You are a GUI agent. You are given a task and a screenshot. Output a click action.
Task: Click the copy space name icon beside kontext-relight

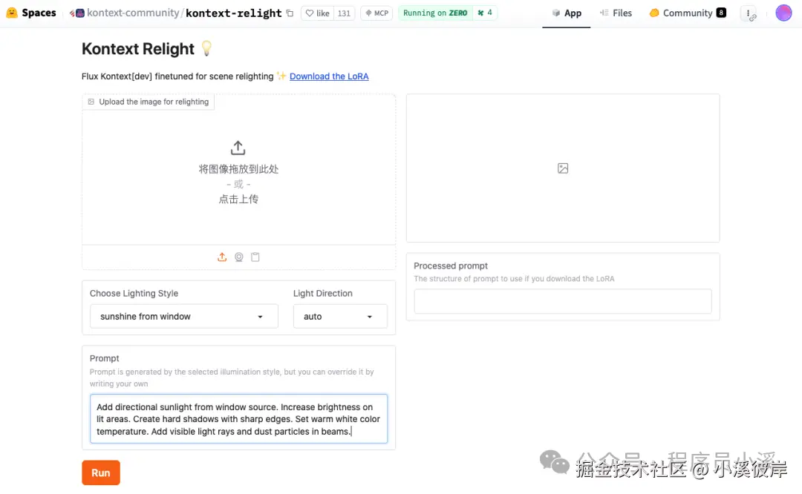[x=290, y=13]
